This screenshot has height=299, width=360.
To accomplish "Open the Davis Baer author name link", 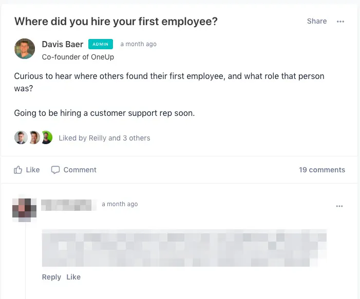I will point(63,44).
